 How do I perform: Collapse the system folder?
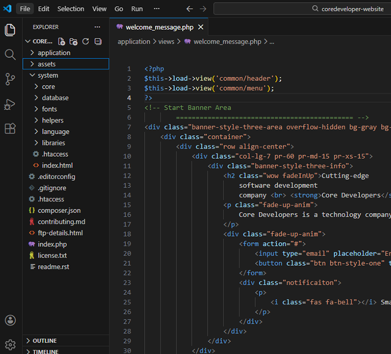click(x=48, y=75)
